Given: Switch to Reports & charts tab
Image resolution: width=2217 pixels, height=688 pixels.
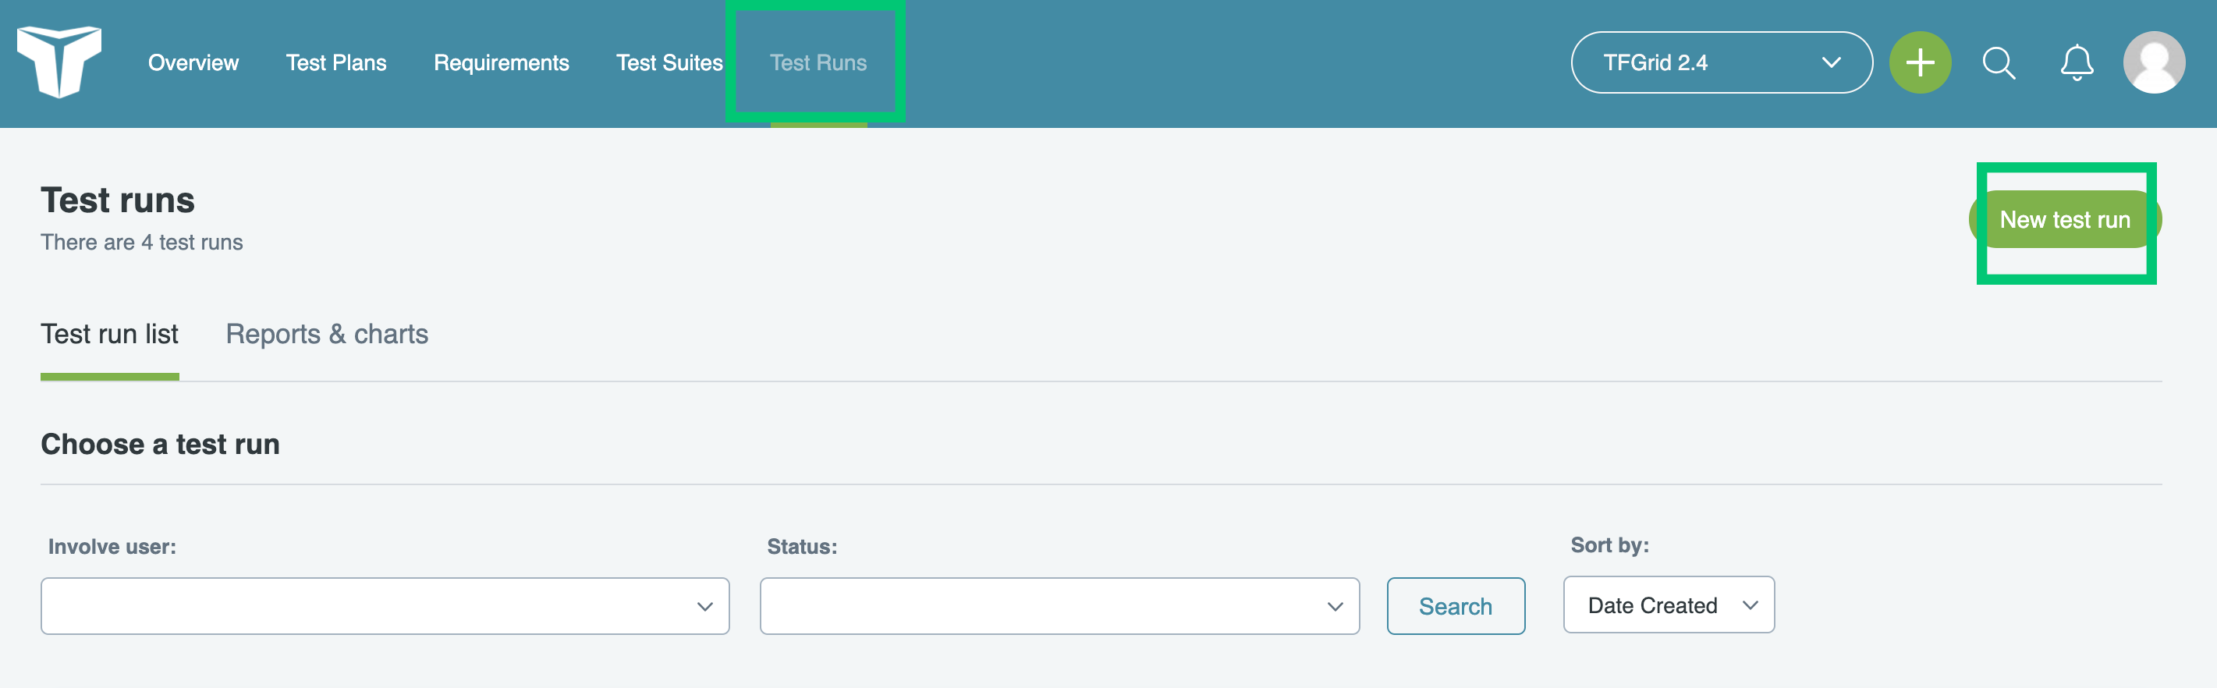Looking at the screenshot, I should pos(326,334).
